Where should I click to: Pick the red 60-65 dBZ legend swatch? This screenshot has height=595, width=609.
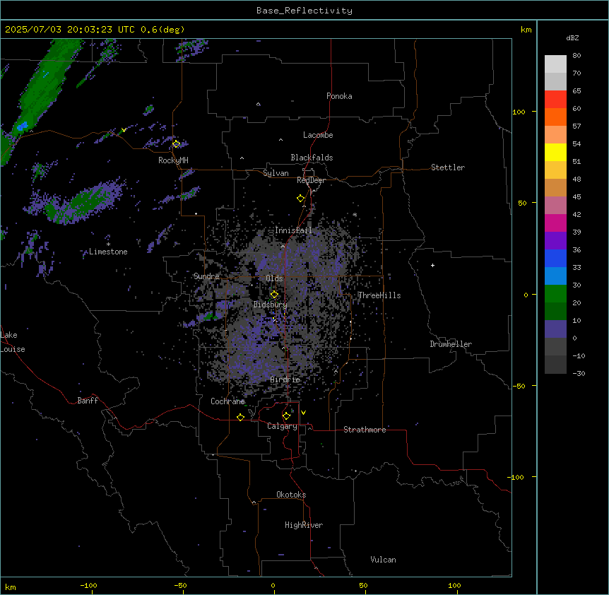[x=555, y=100]
